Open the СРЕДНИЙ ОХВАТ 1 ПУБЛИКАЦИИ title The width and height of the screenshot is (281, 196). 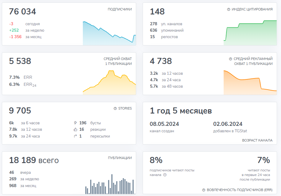(x=117, y=61)
